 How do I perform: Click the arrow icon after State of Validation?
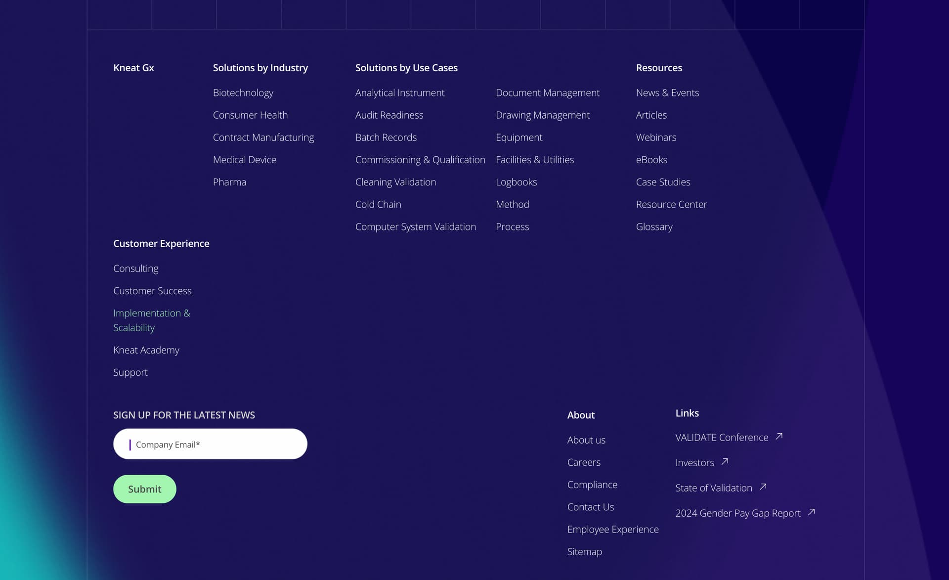click(763, 487)
